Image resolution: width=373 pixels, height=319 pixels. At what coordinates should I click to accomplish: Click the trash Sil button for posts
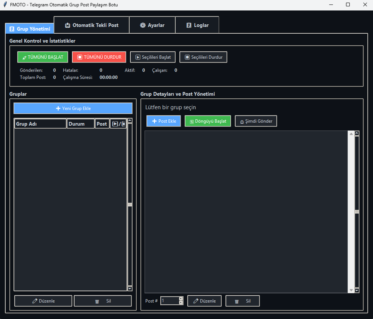point(242,301)
